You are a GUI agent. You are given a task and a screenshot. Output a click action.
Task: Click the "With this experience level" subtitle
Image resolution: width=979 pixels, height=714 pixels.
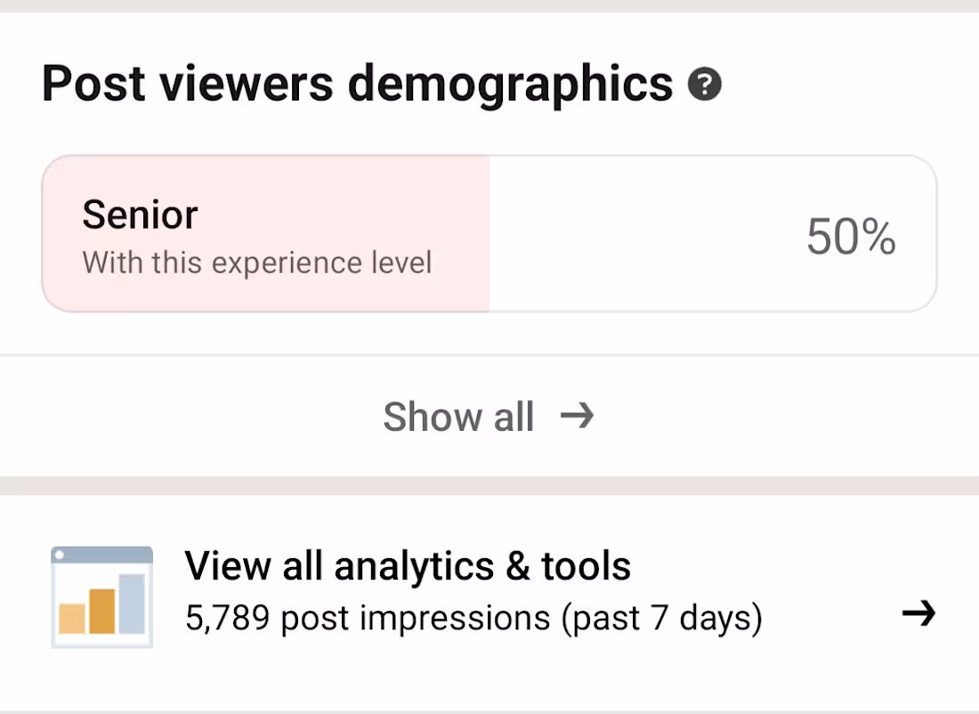click(x=257, y=264)
